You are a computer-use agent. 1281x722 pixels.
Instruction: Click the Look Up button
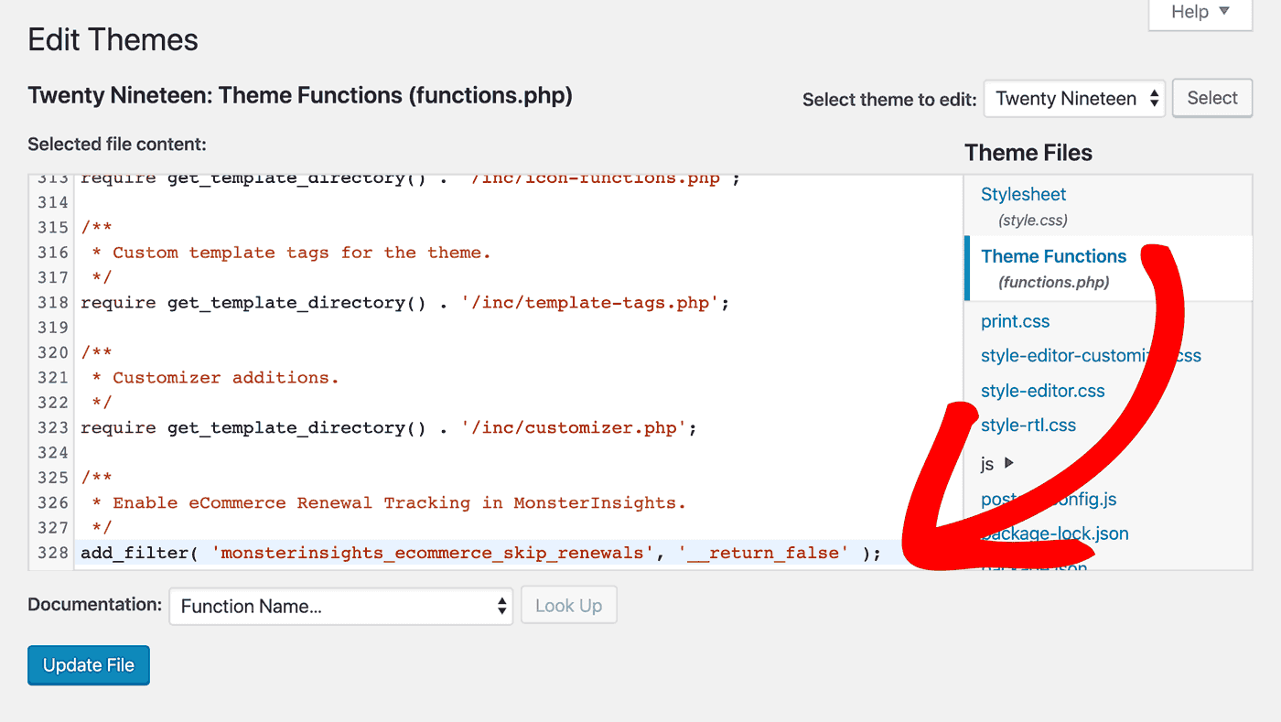tap(568, 606)
